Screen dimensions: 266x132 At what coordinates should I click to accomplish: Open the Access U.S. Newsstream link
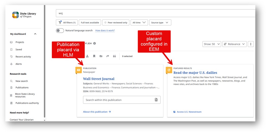(x=189, y=112)
